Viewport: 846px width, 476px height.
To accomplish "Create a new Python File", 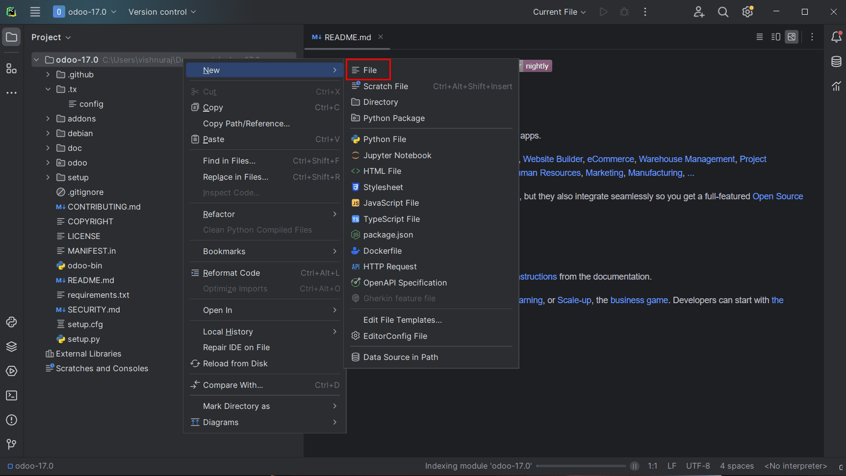I will 432,139.
